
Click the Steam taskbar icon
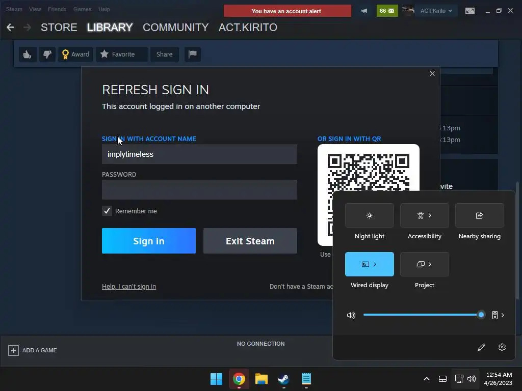[283, 379]
